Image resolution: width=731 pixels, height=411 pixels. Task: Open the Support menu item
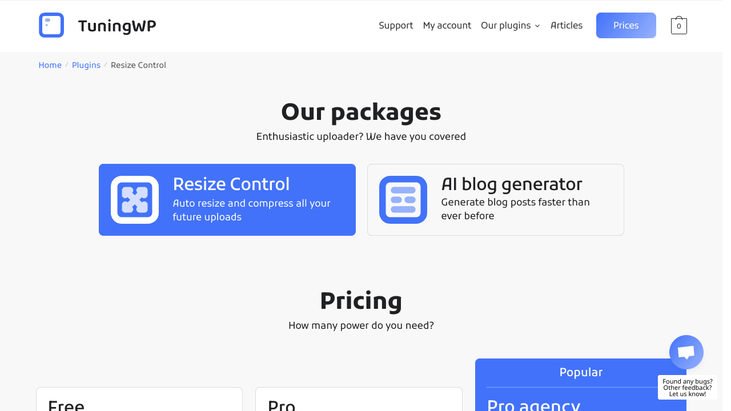tap(396, 26)
